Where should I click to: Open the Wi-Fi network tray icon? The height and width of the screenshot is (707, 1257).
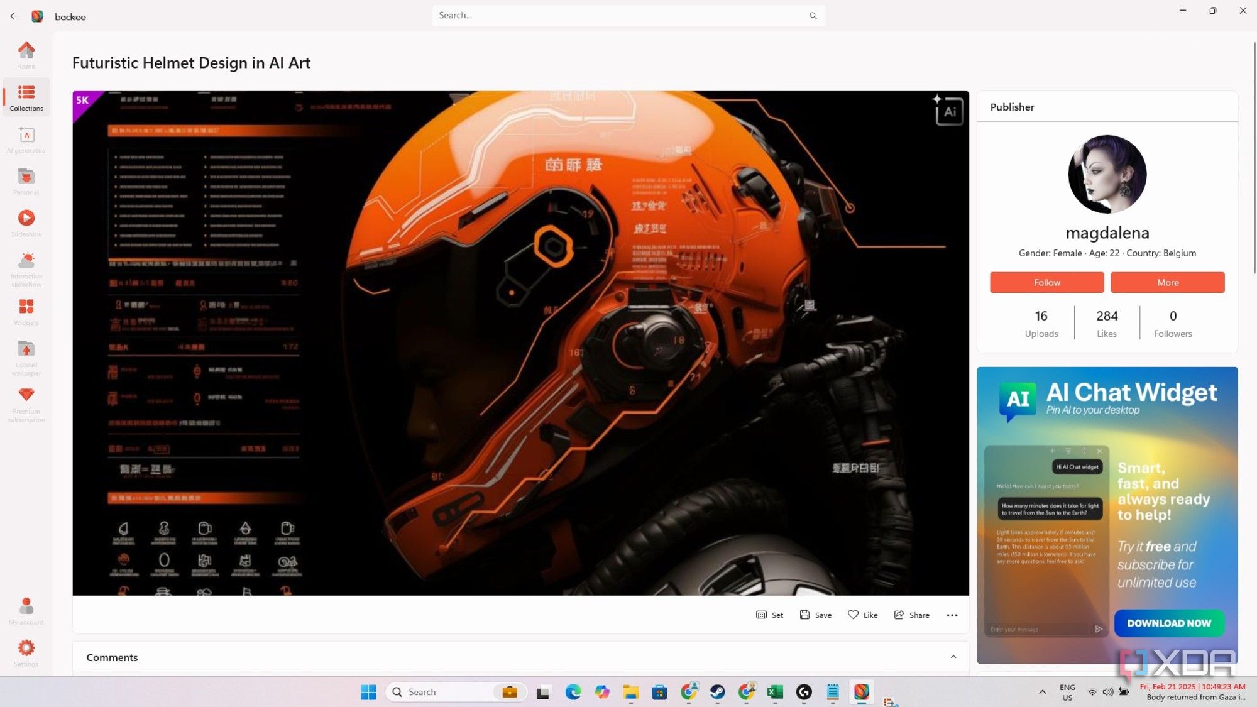tap(1092, 692)
